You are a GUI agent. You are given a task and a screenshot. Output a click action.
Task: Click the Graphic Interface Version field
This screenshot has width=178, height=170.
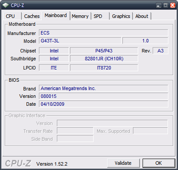click(112, 123)
